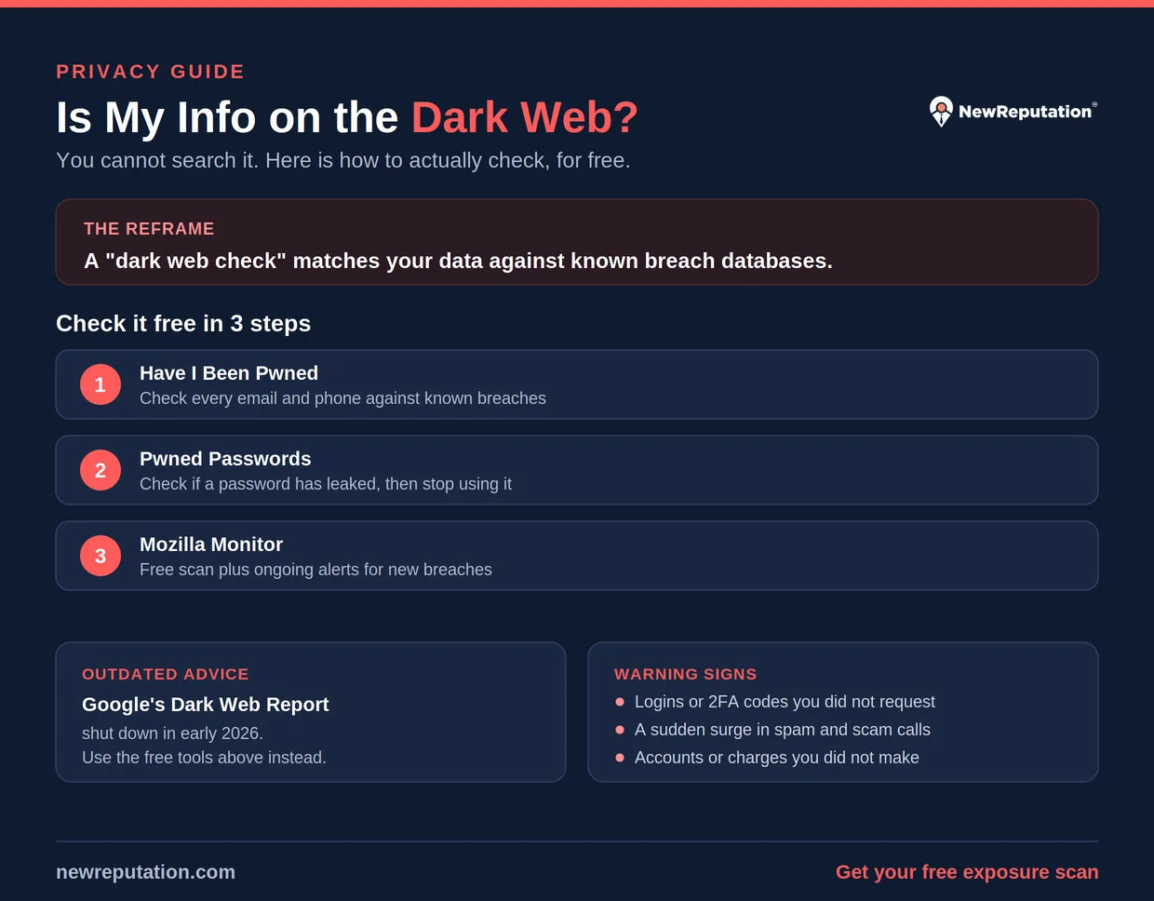Click the step 2 number badge
Screen dimensions: 1154x901
click(101, 470)
